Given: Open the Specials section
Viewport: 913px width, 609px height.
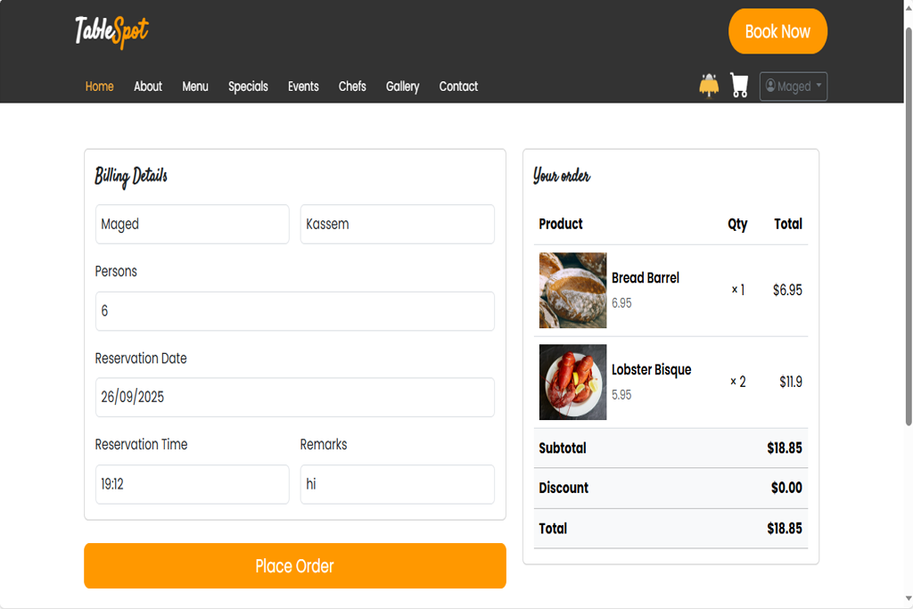Looking at the screenshot, I should point(248,86).
